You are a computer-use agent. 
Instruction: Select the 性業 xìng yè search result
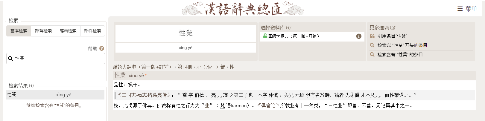pyautogui.click(x=55, y=95)
